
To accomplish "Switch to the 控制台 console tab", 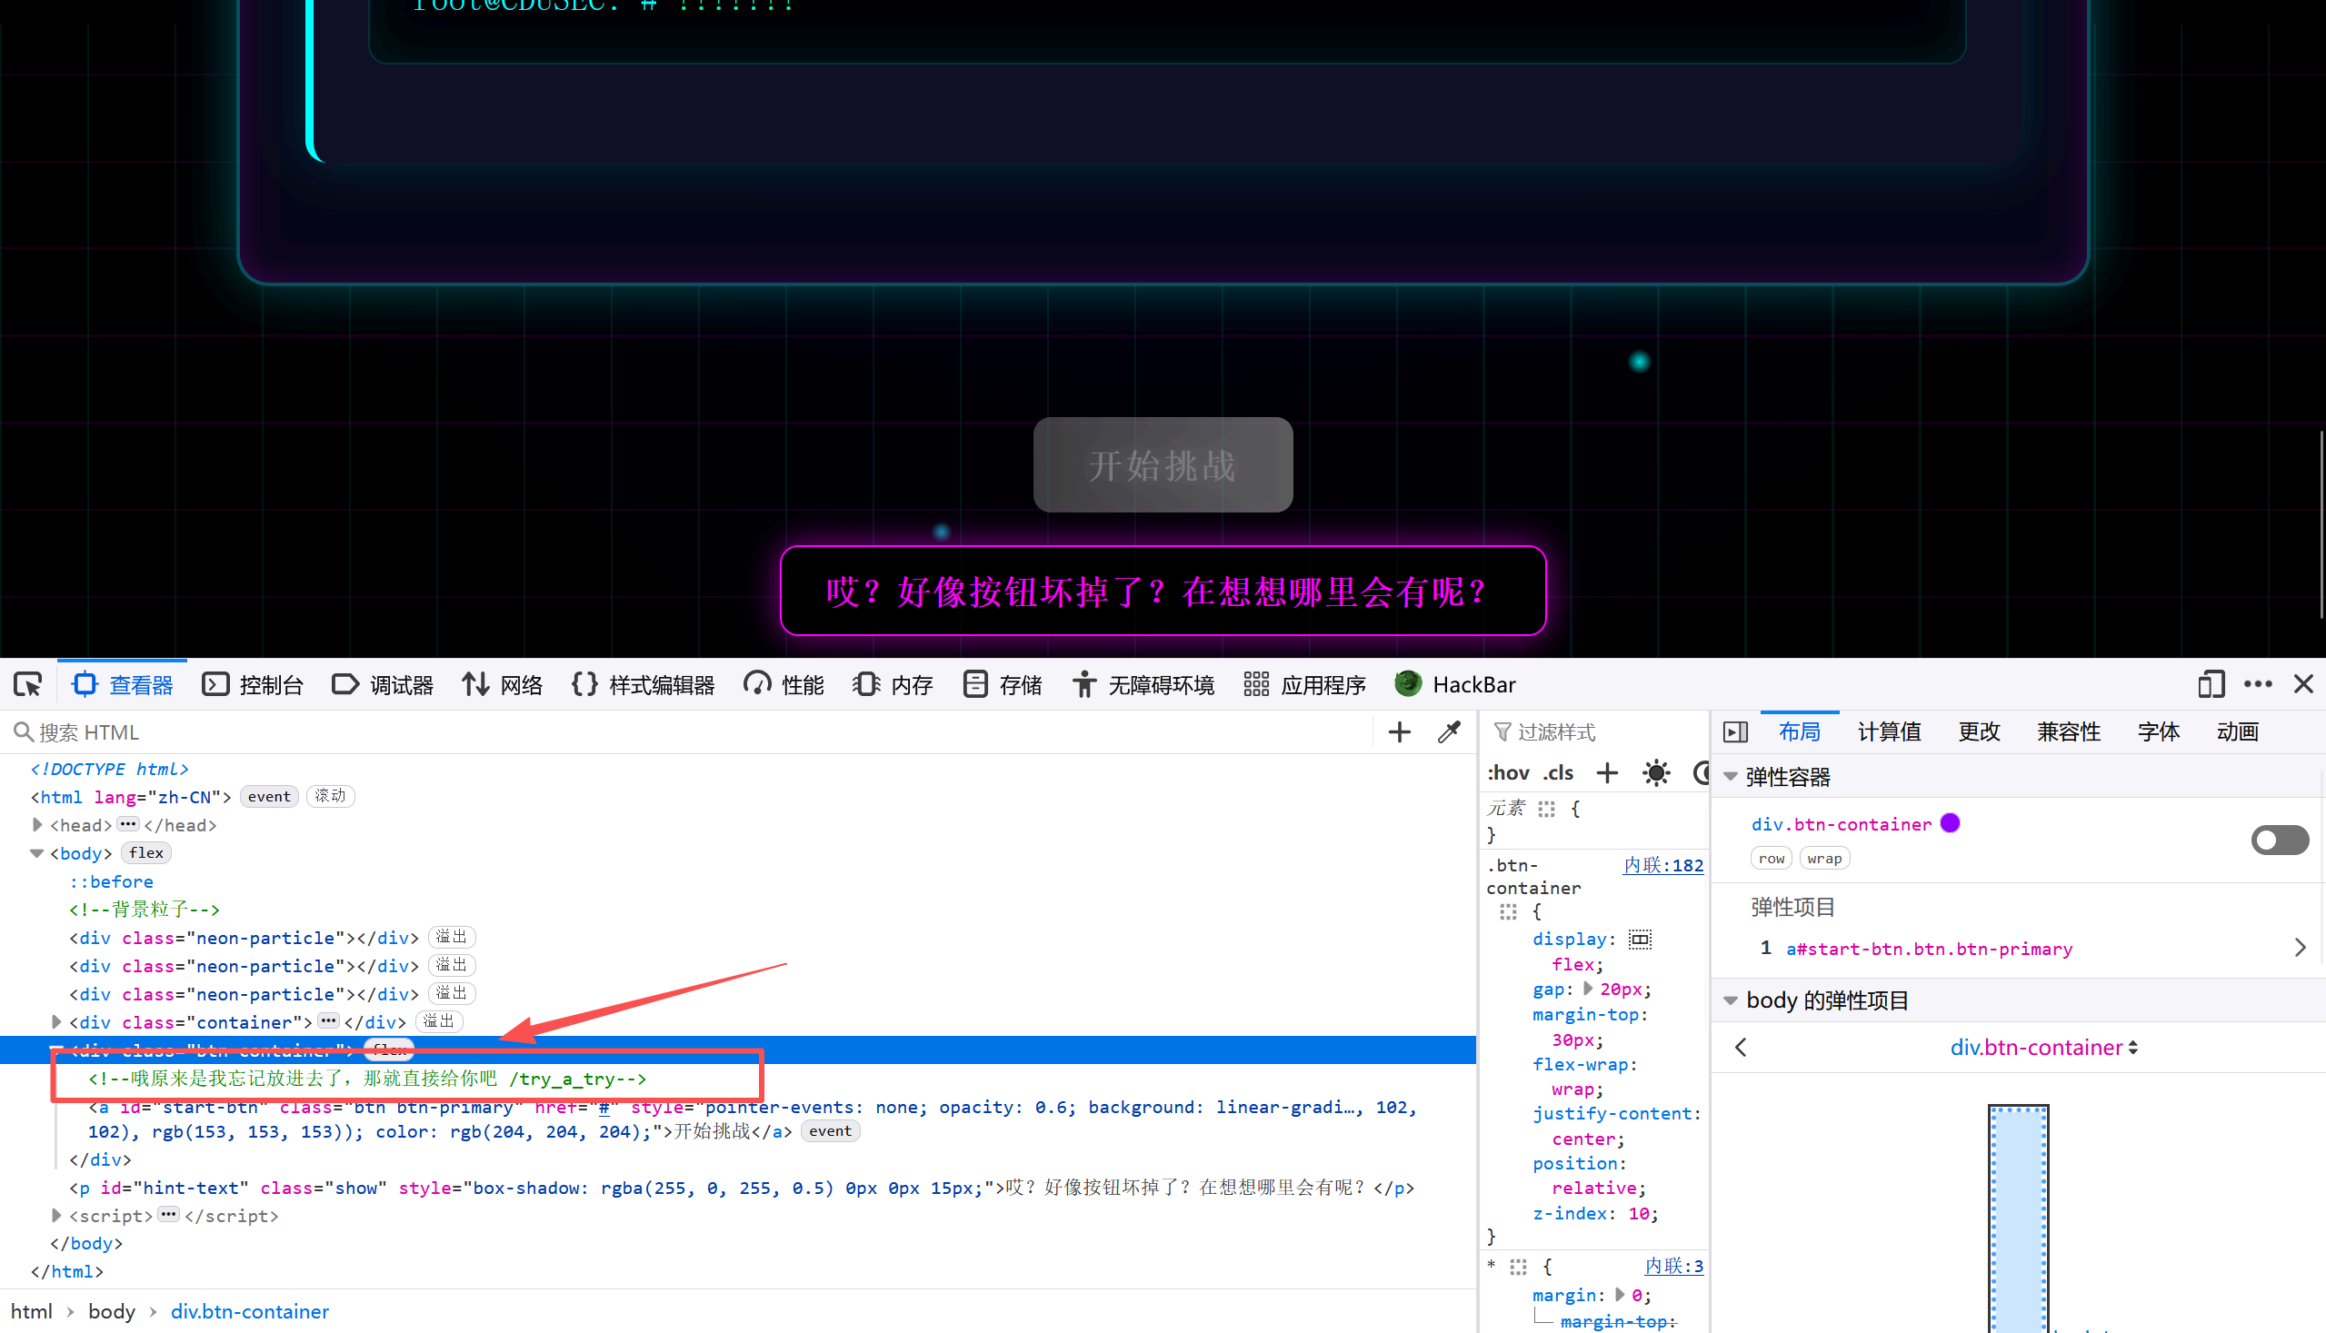I will click(253, 685).
